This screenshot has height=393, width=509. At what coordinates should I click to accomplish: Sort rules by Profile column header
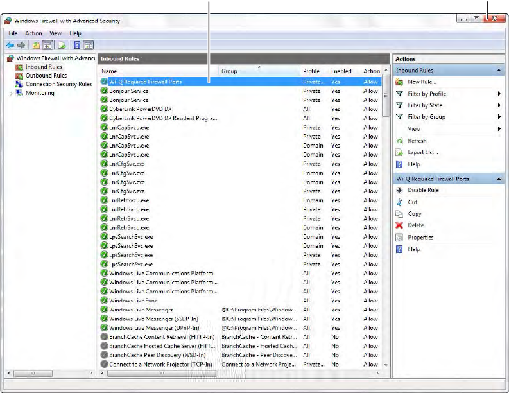click(315, 71)
